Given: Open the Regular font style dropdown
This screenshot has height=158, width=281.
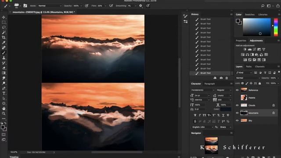Looking at the screenshot, I should click(224, 90).
